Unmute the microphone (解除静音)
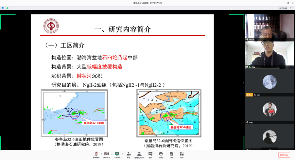295x160 pixels. [96, 154]
